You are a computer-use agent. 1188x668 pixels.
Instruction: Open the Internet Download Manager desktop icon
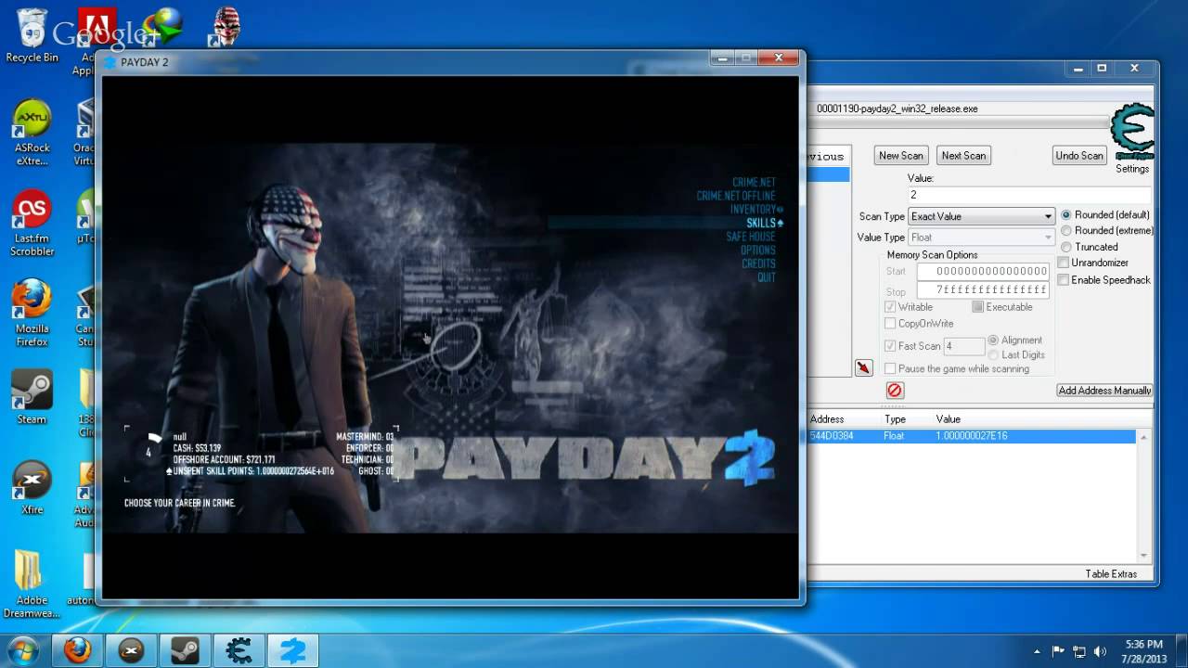pyautogui.click(x=162, y=26)
